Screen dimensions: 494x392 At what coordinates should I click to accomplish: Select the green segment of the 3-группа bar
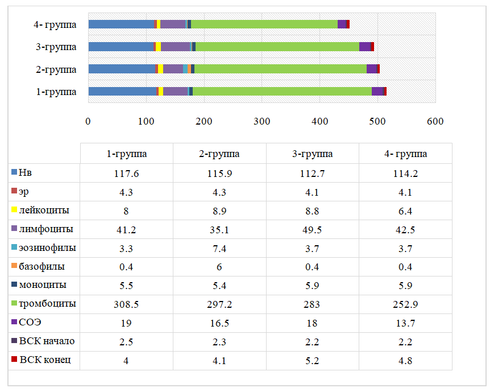[x=277, y=46]
